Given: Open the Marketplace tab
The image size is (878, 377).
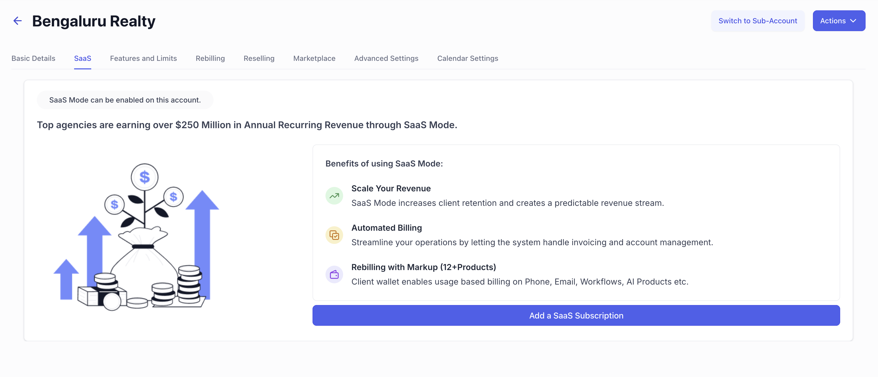Looking at the screenshot, I should click(x=314, y=58).
